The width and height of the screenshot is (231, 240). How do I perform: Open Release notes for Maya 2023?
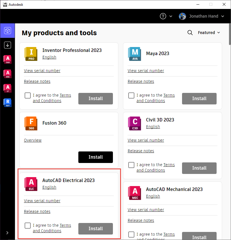141,81
